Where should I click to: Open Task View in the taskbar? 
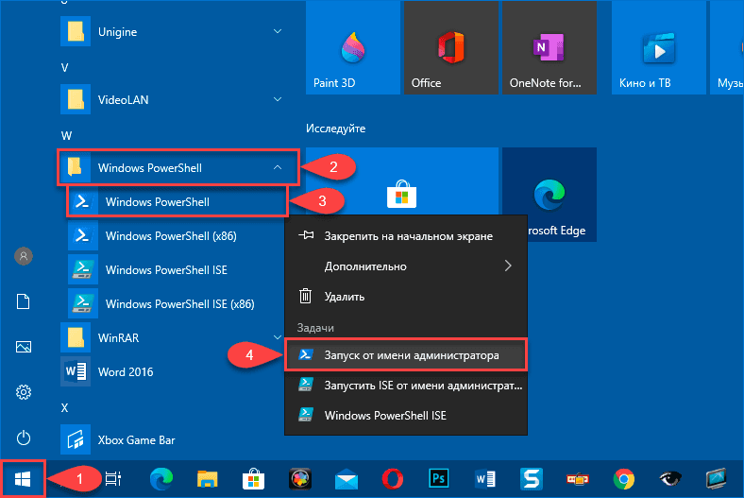(x=113, y=478)
